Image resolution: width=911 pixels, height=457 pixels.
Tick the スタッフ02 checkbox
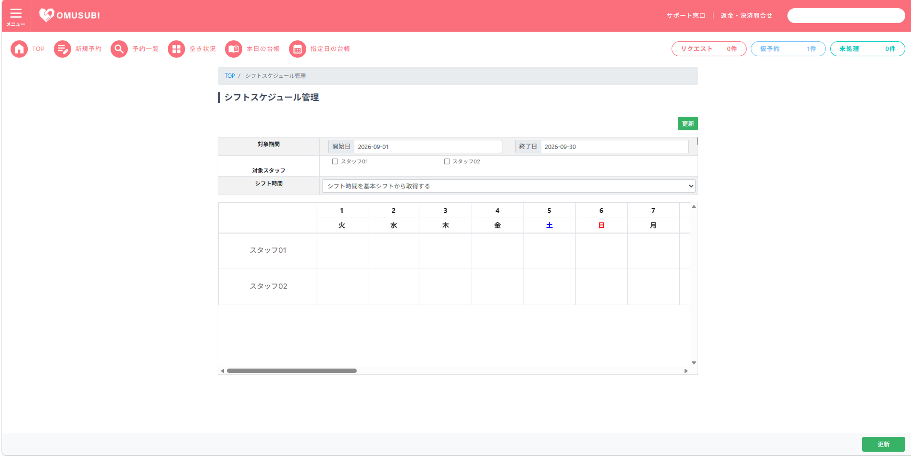point(447,161)
